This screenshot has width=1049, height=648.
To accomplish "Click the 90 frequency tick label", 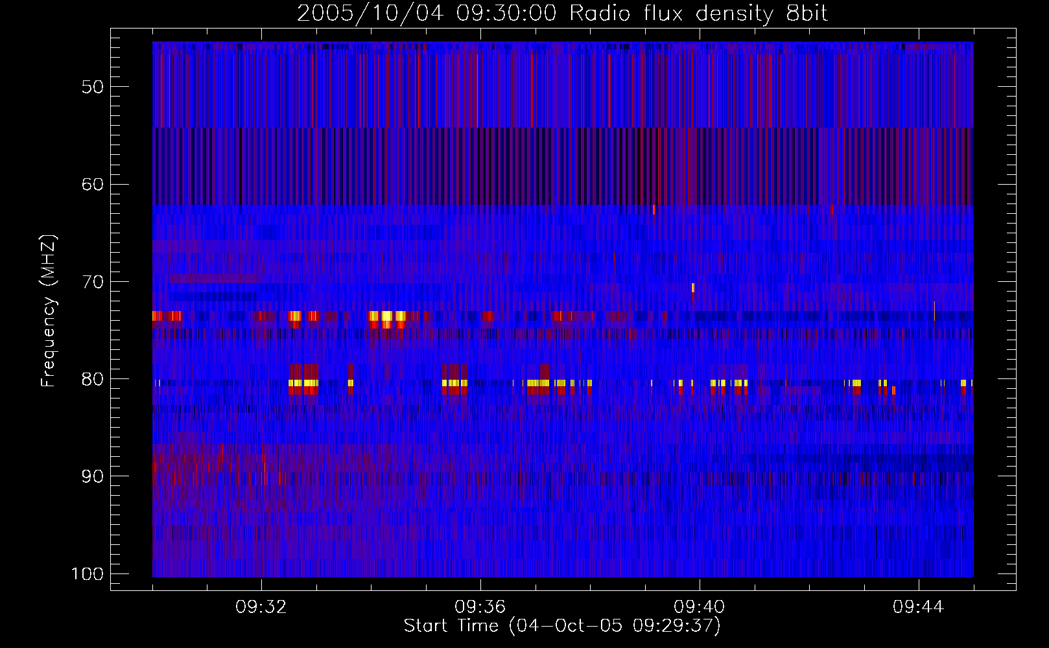I will [x=93, y=476].
